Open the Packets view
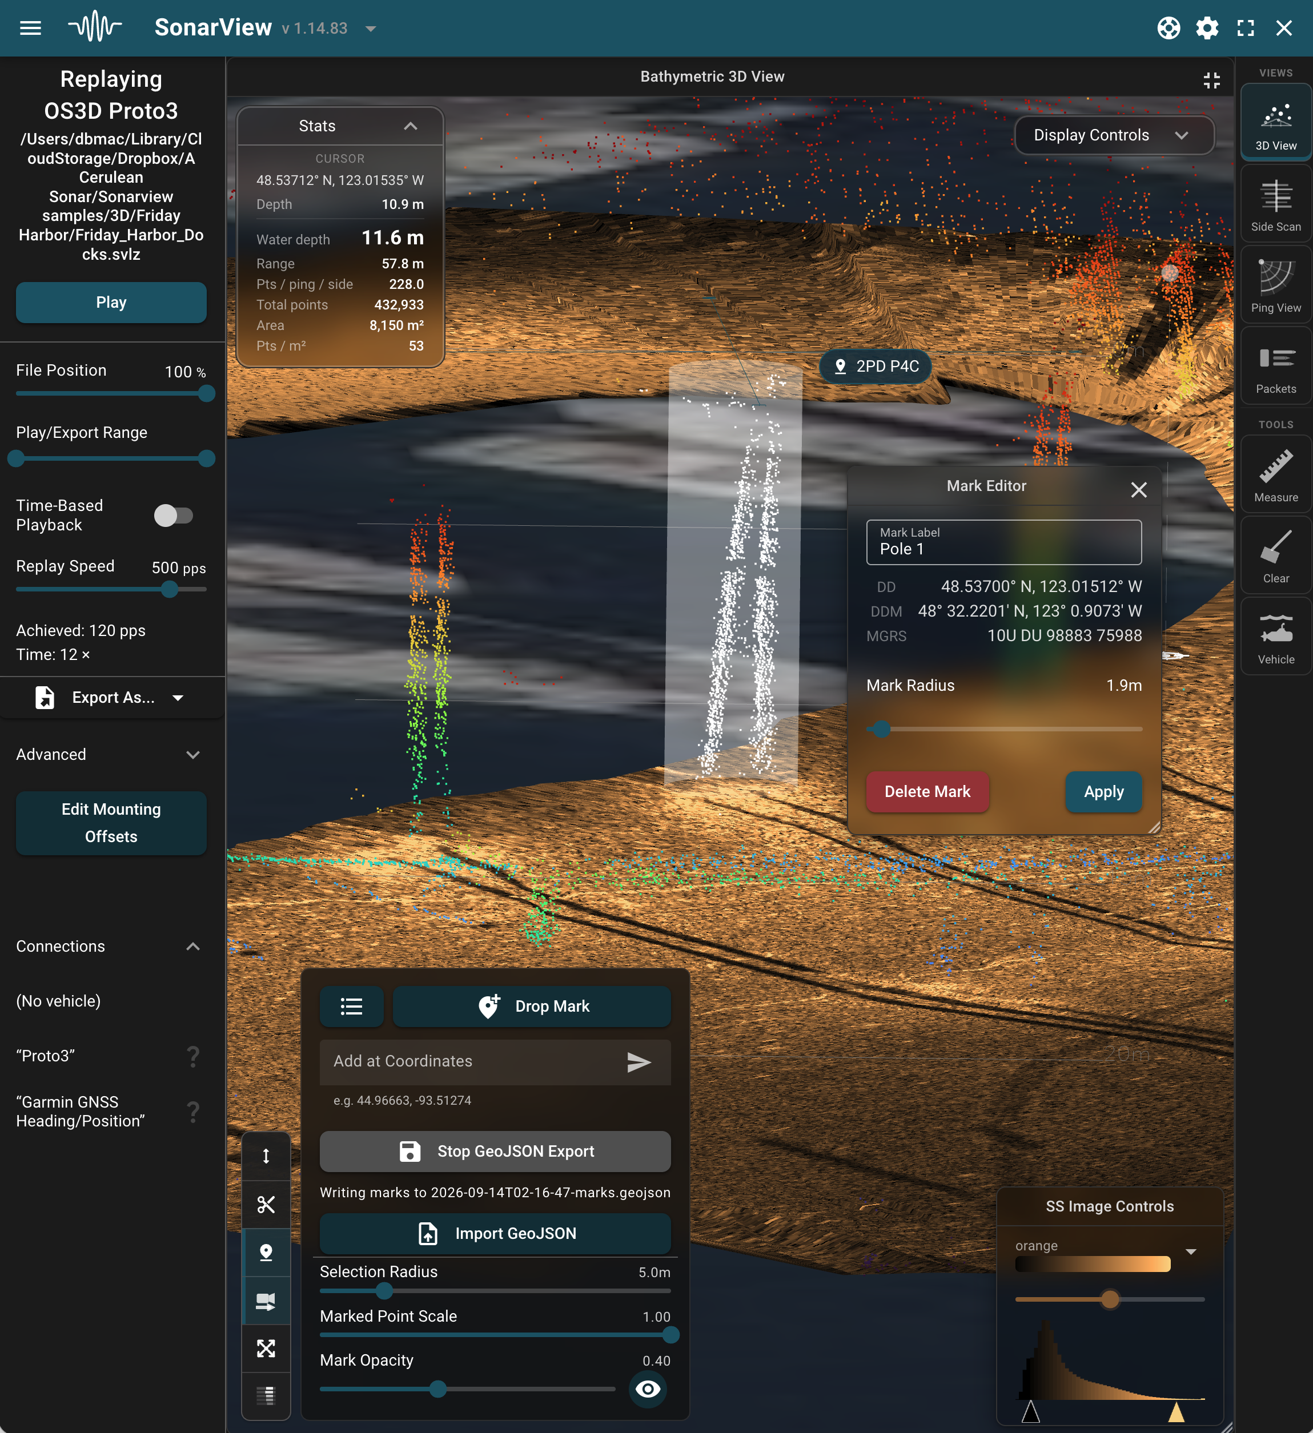This screenshot has height=1433, width=1313. tap(1275, 367)
